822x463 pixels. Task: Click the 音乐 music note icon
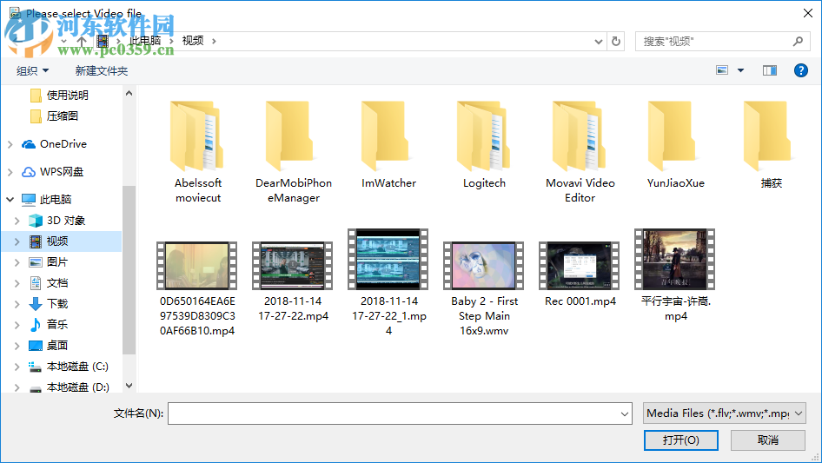coord(36,325)
